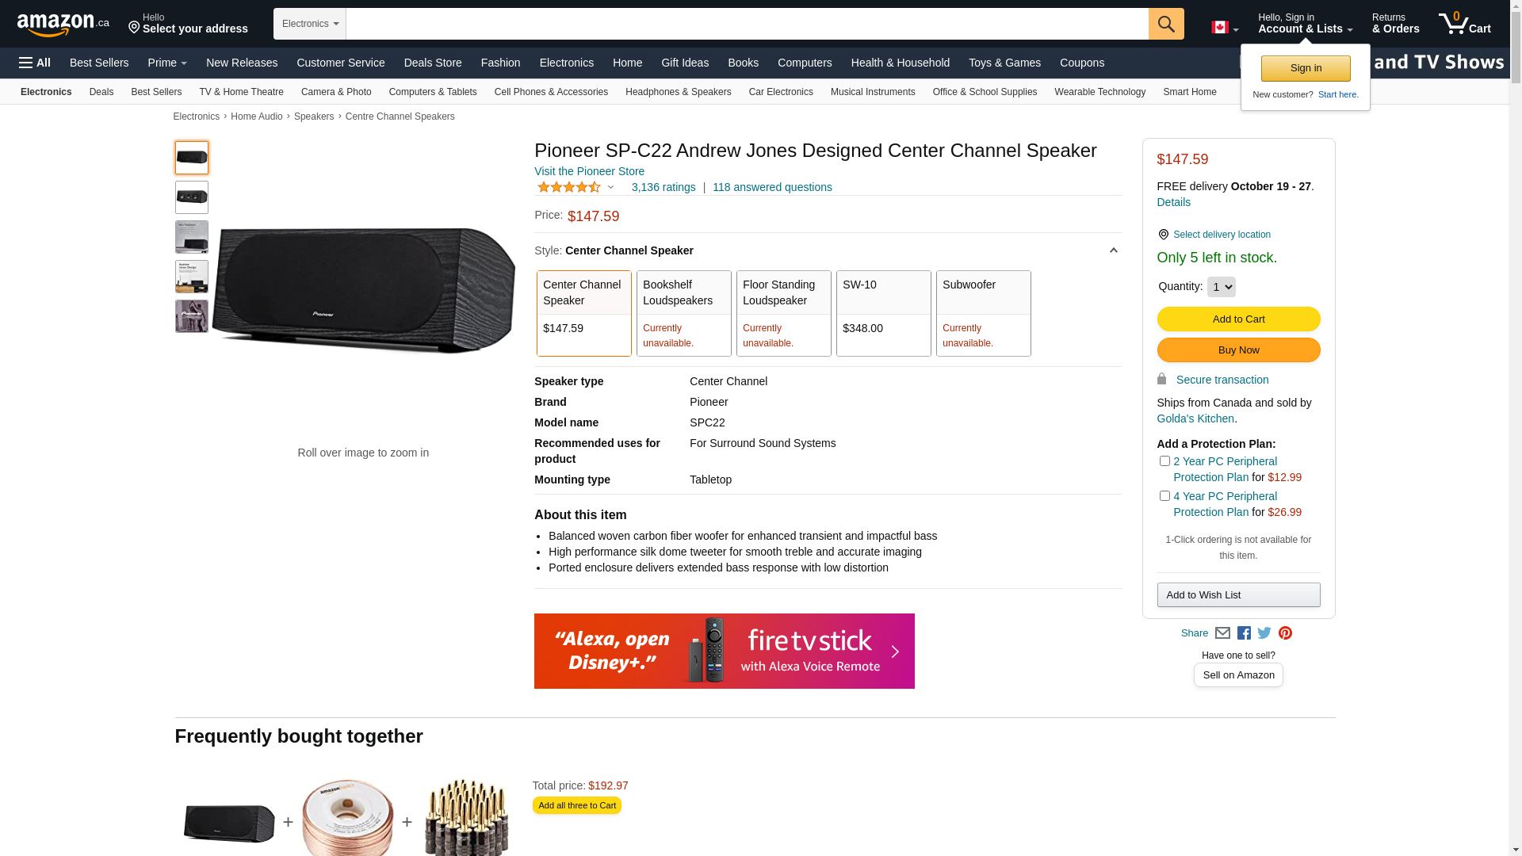Screen dimensions: 1522x856
Task: Click the Add to Cart button
Action: point(1238,319)
